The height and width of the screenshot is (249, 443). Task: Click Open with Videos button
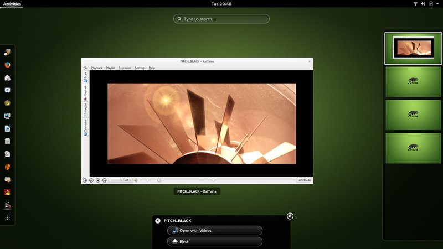(x=215, y=230)
